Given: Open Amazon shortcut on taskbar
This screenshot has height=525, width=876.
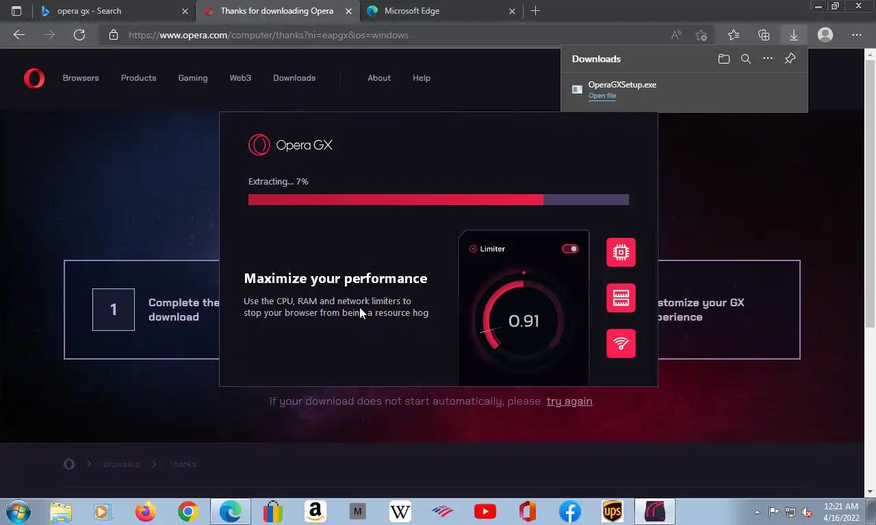Looking at the screenshot, I should pos(315,511).
